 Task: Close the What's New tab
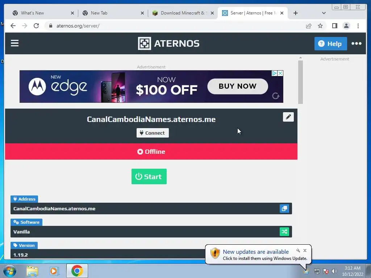(x=72, y=13)
